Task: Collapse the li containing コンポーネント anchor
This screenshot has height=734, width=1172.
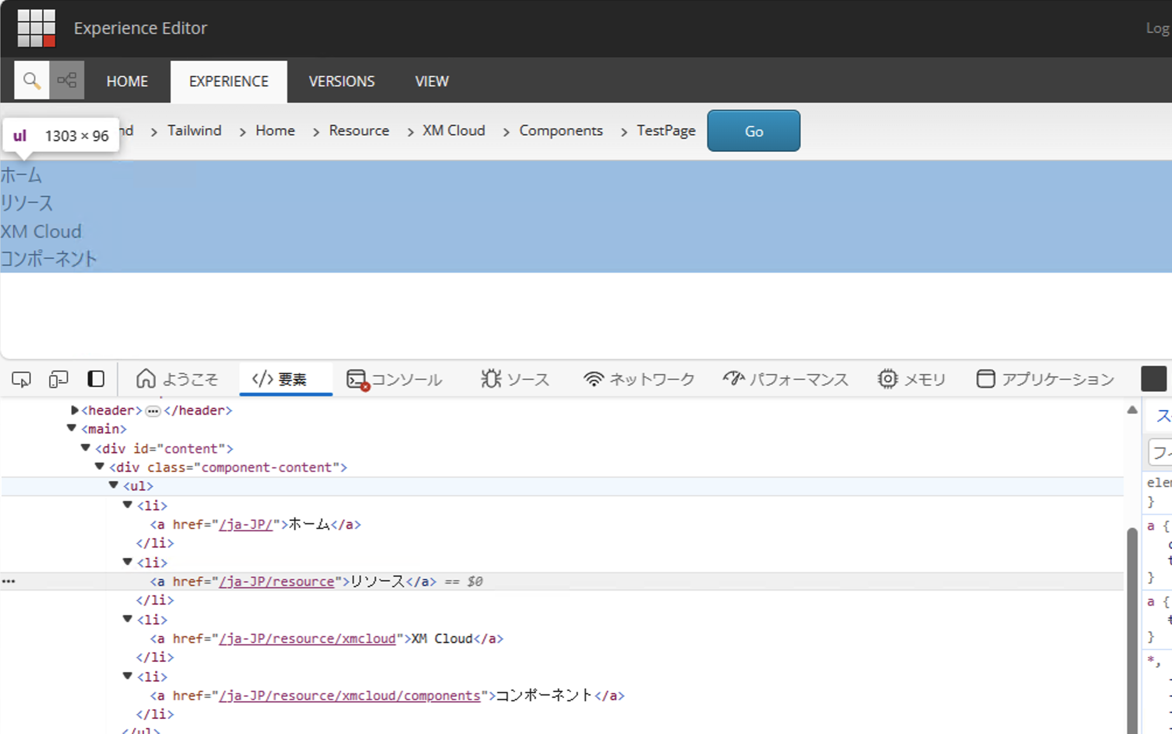Action: [x=127, y=676]
